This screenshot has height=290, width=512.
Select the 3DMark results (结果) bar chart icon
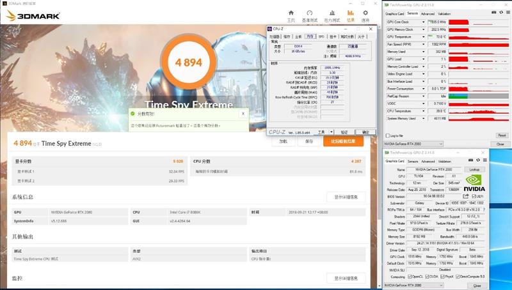coord(350,13)
